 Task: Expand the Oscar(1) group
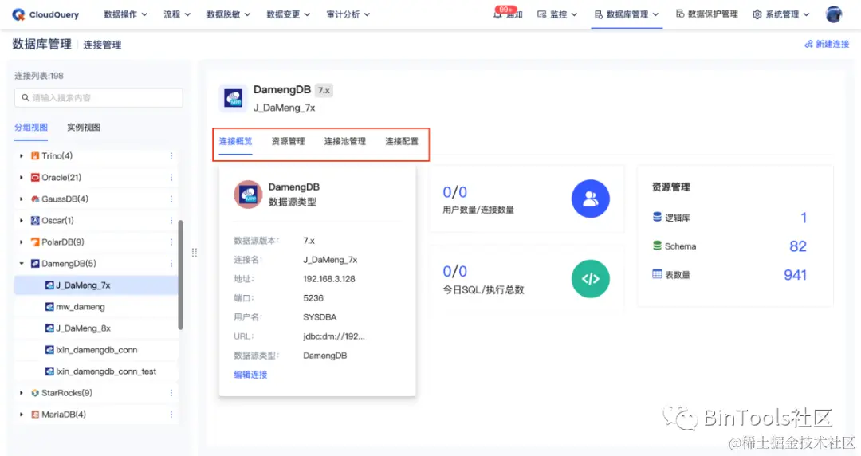coord(22,220)
